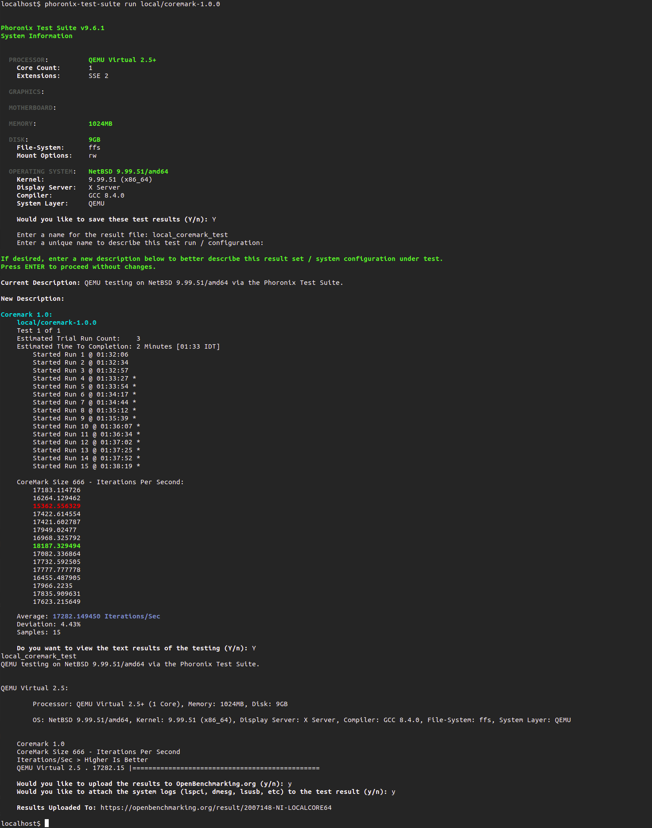Image resolution: width=652 pixels, height=828 pixels.
Task: Click the ASCII result bar for 17282.15
Action: (x=224, y=768)
